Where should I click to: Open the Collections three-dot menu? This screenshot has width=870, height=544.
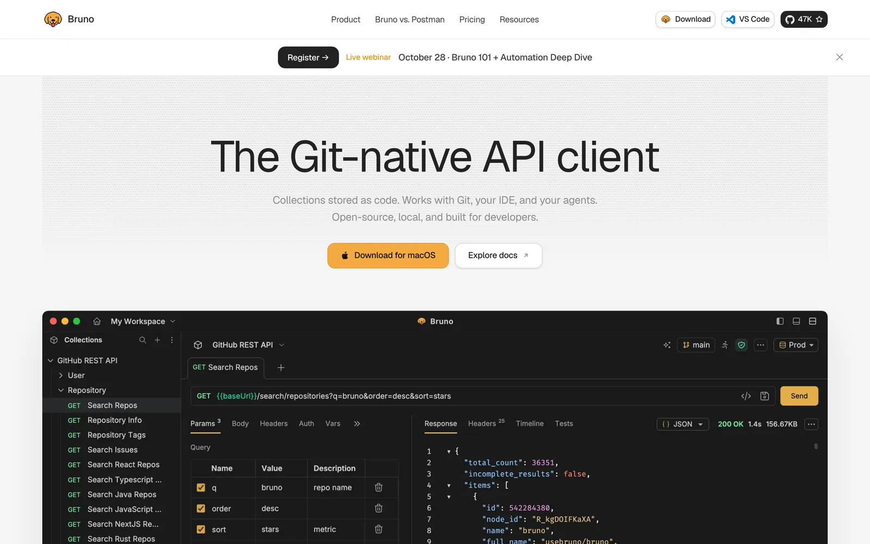tap(172, 340)
